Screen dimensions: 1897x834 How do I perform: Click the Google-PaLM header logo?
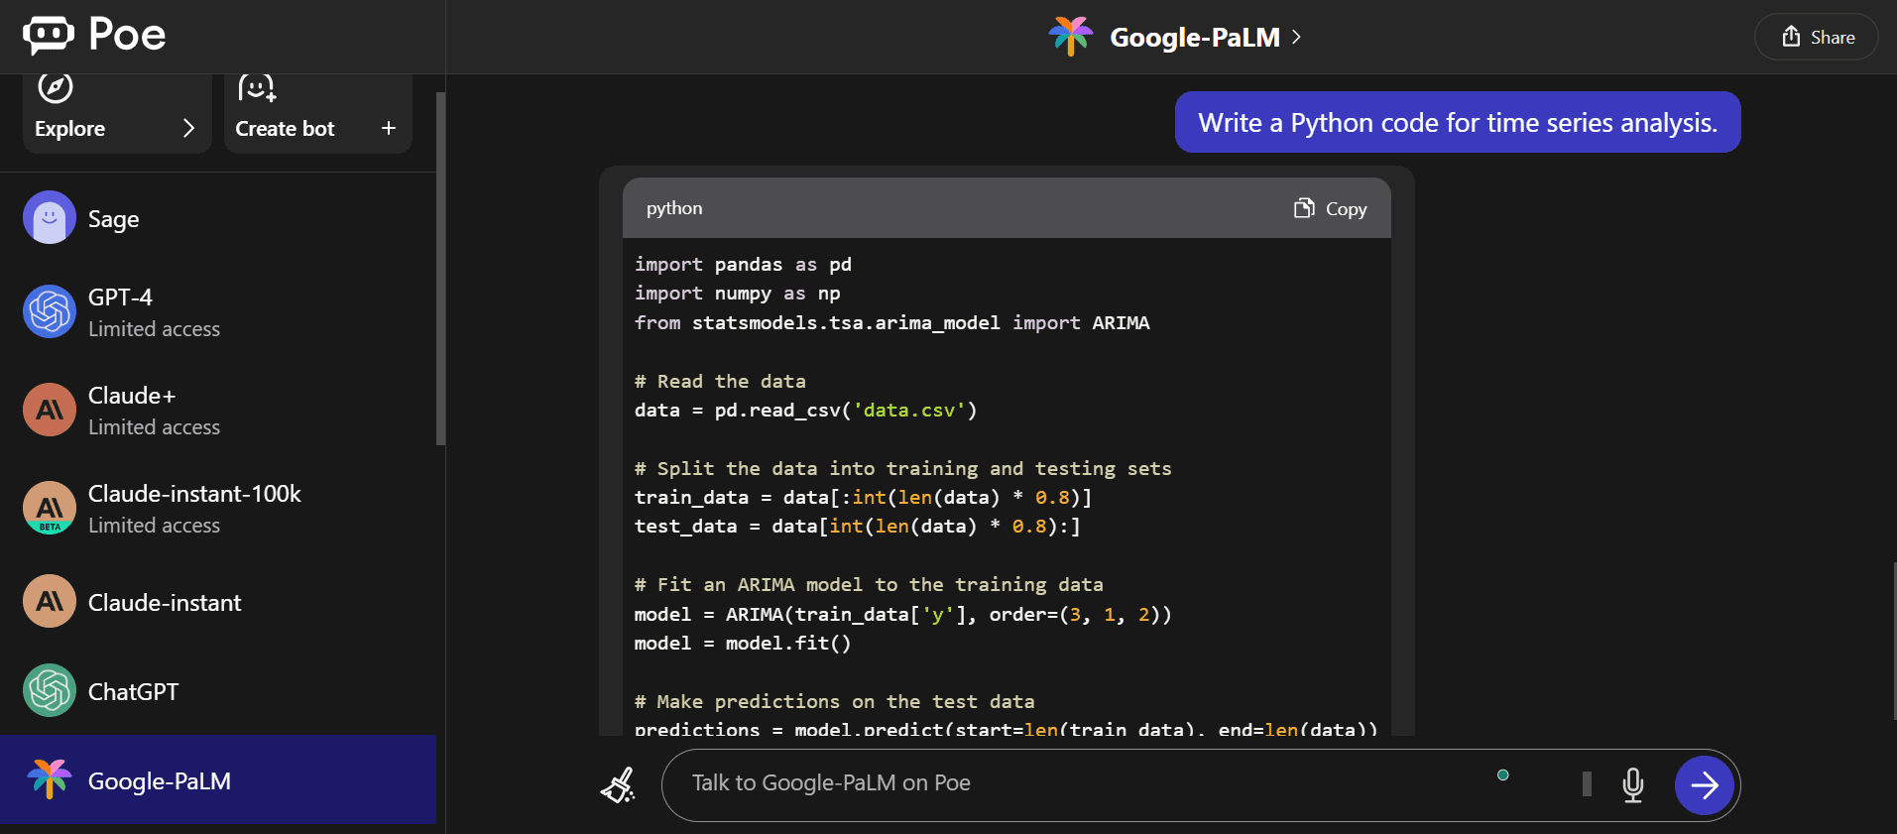click(x=1071, y=37)
